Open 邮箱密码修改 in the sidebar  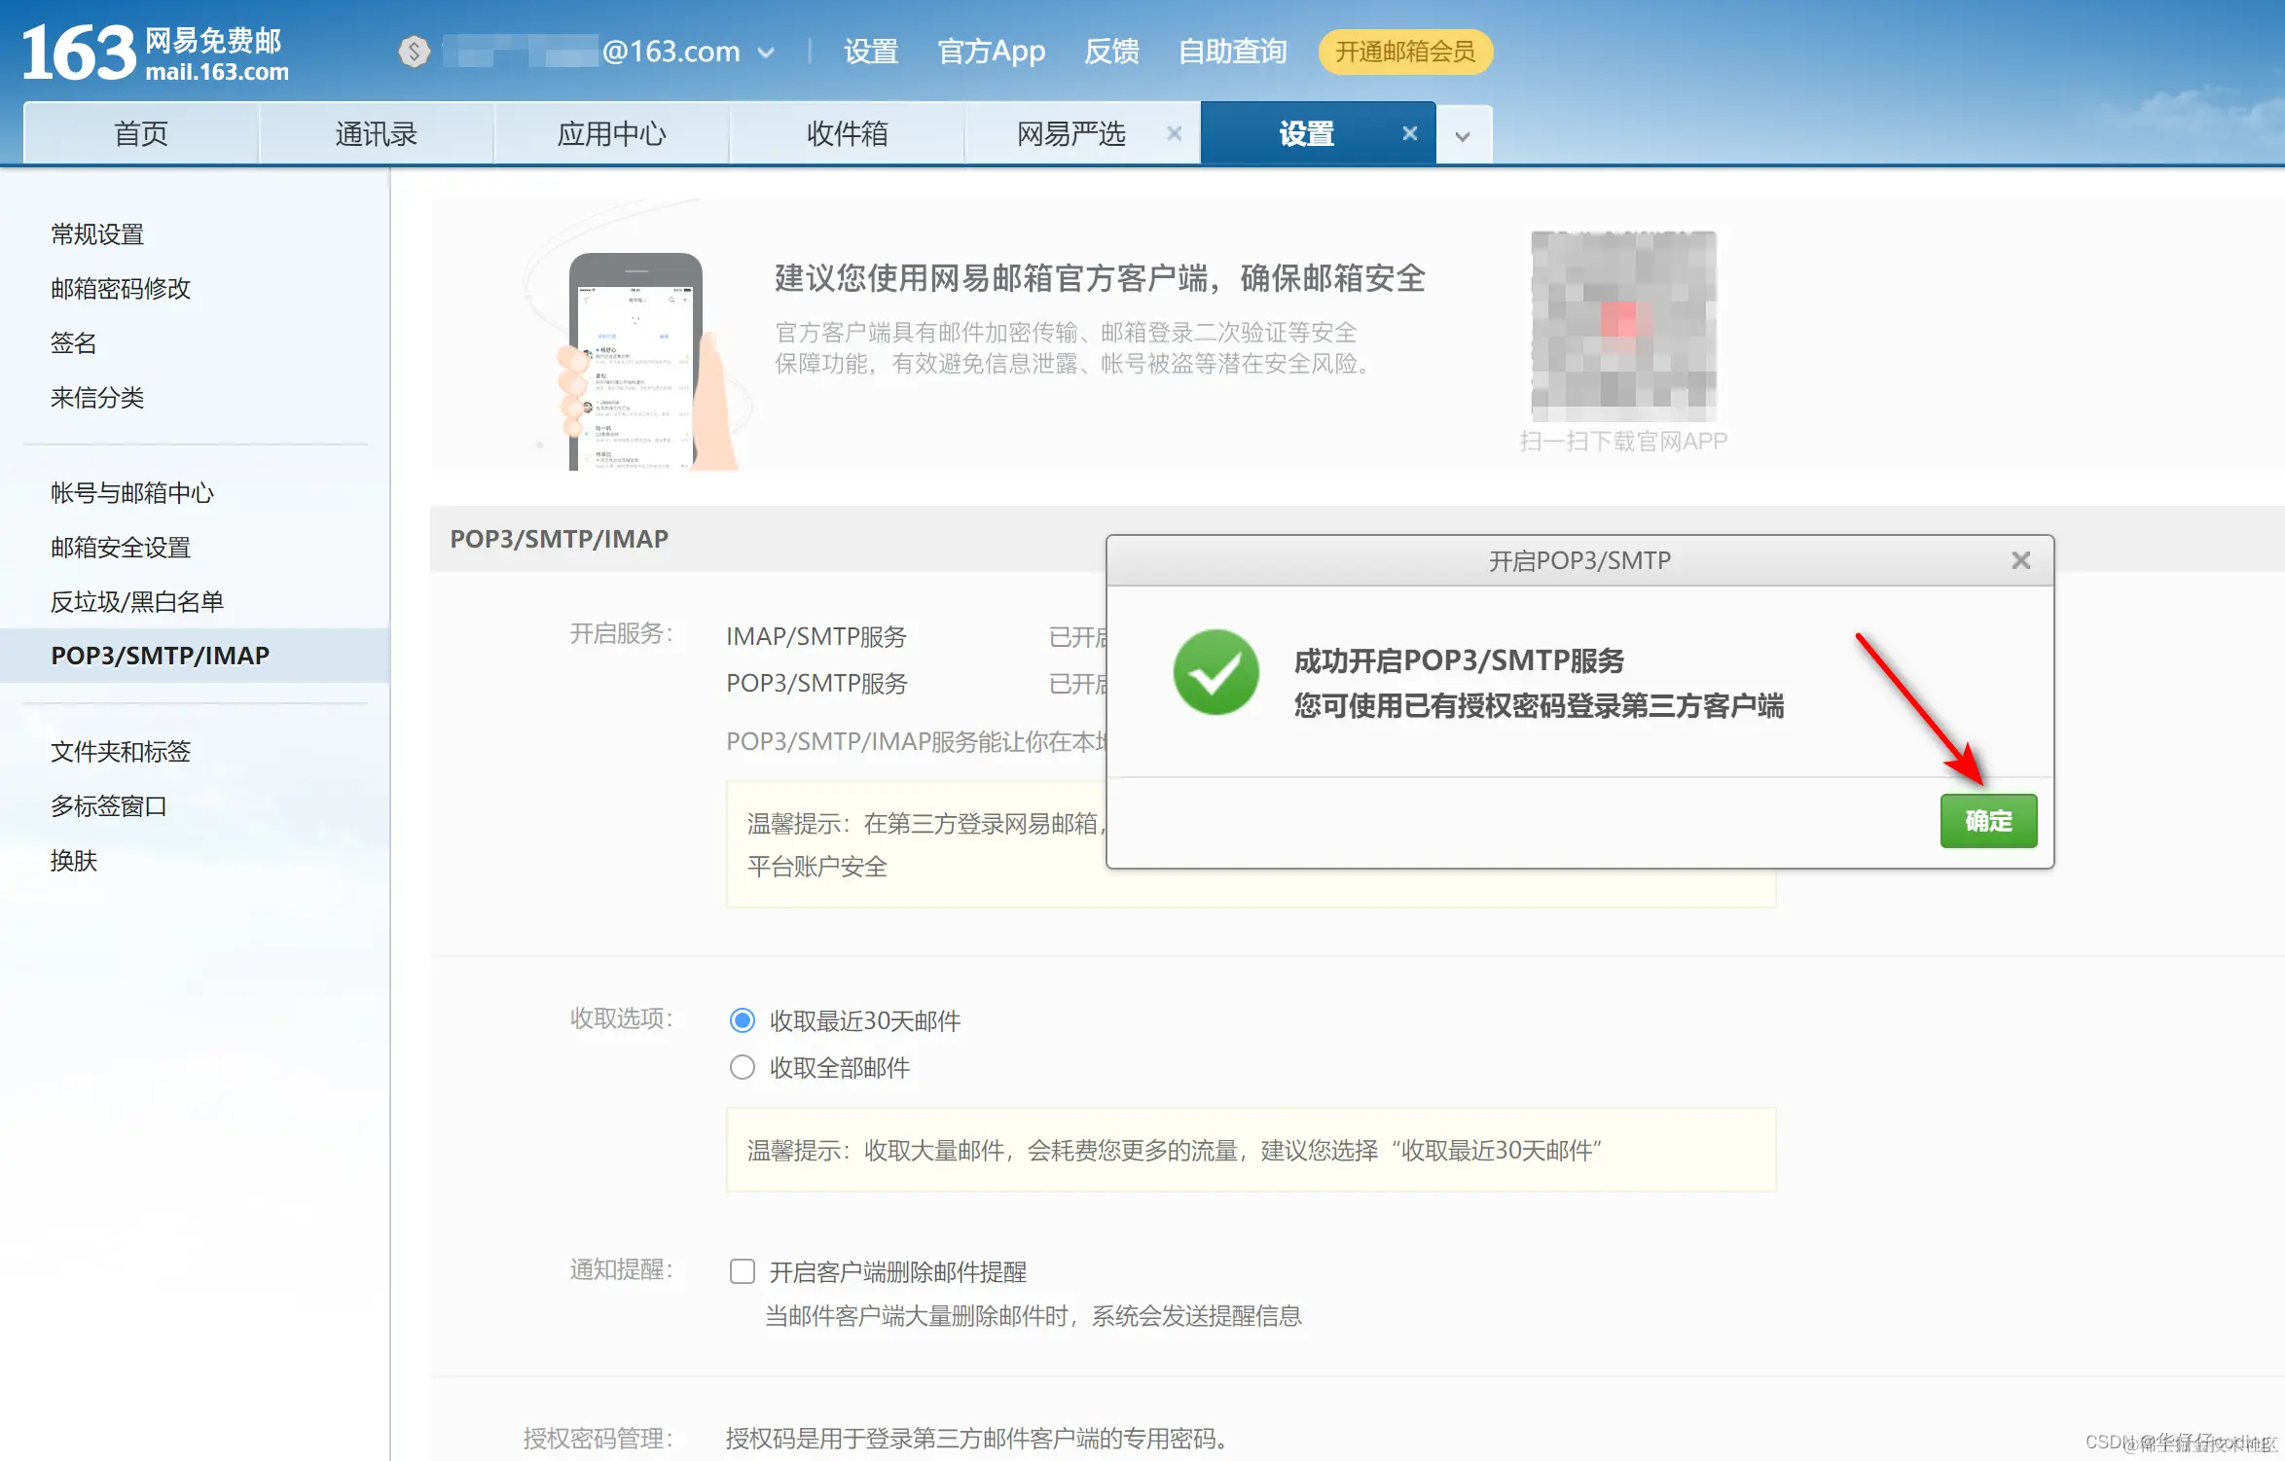[120, 288]
